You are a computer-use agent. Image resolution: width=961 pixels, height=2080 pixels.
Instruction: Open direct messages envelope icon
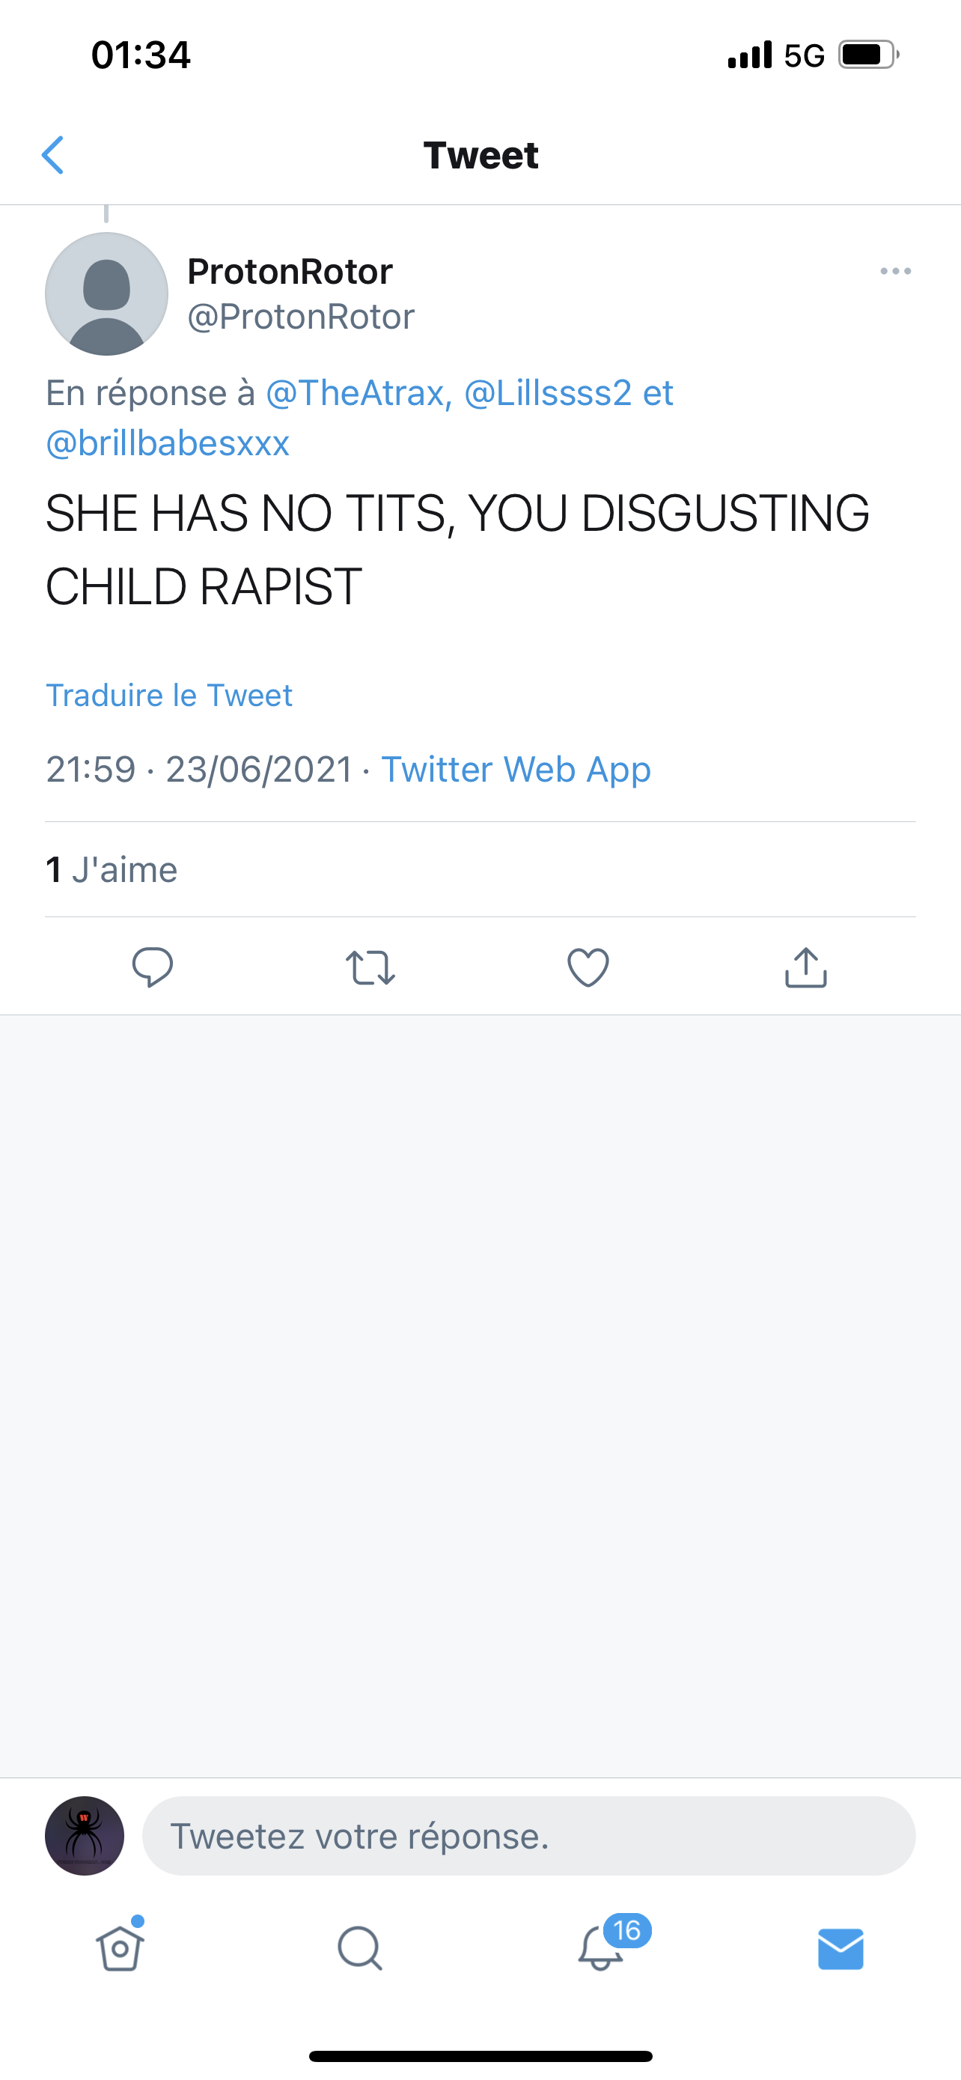pos(841,1948)
